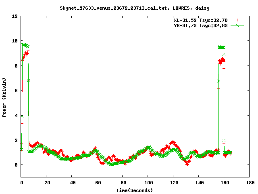Click the y-axis tick label 12
This screenshot has width=258, height=194.
(x=15, y=16)
